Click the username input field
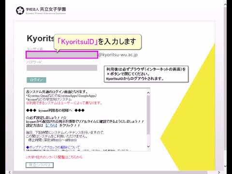The height and width of the screenshot is (174, 232). coord(62,55)
